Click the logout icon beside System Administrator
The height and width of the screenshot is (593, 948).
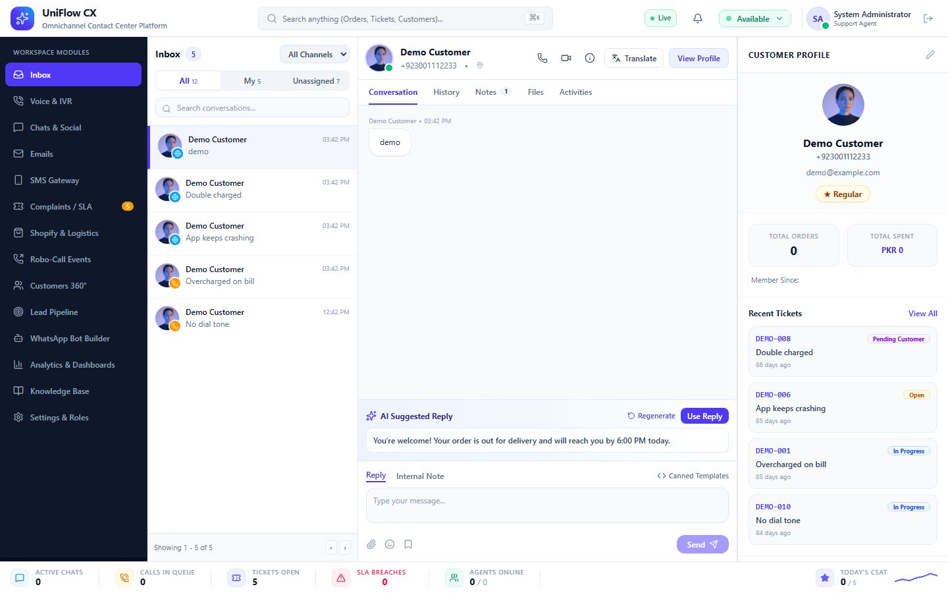click(928, 18)
